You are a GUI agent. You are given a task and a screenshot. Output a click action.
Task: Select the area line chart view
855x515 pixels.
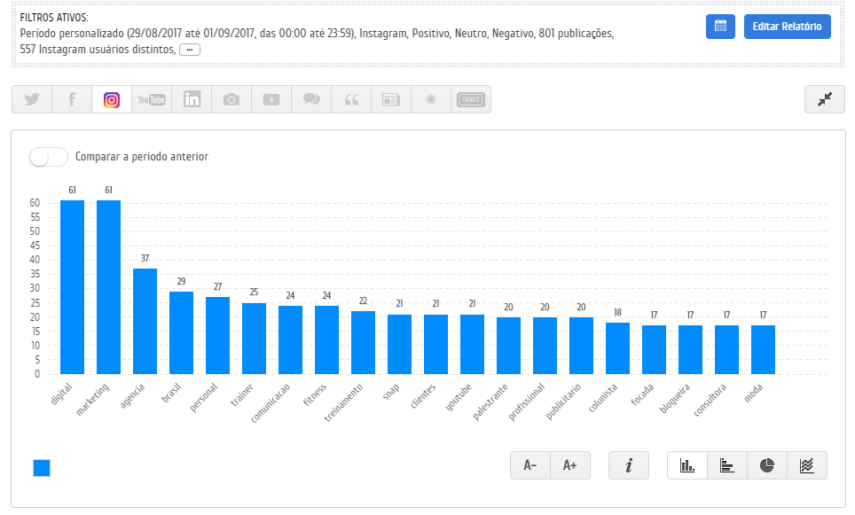point(807,465)
